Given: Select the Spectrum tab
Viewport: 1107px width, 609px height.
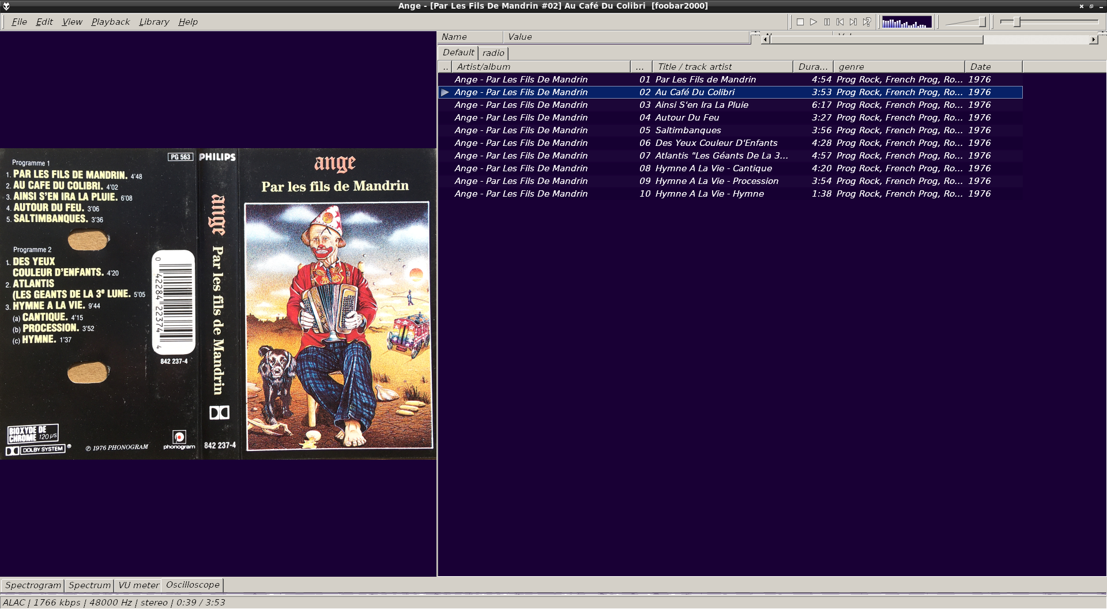Looking at the screenshot, I should [x=89, y=585].
